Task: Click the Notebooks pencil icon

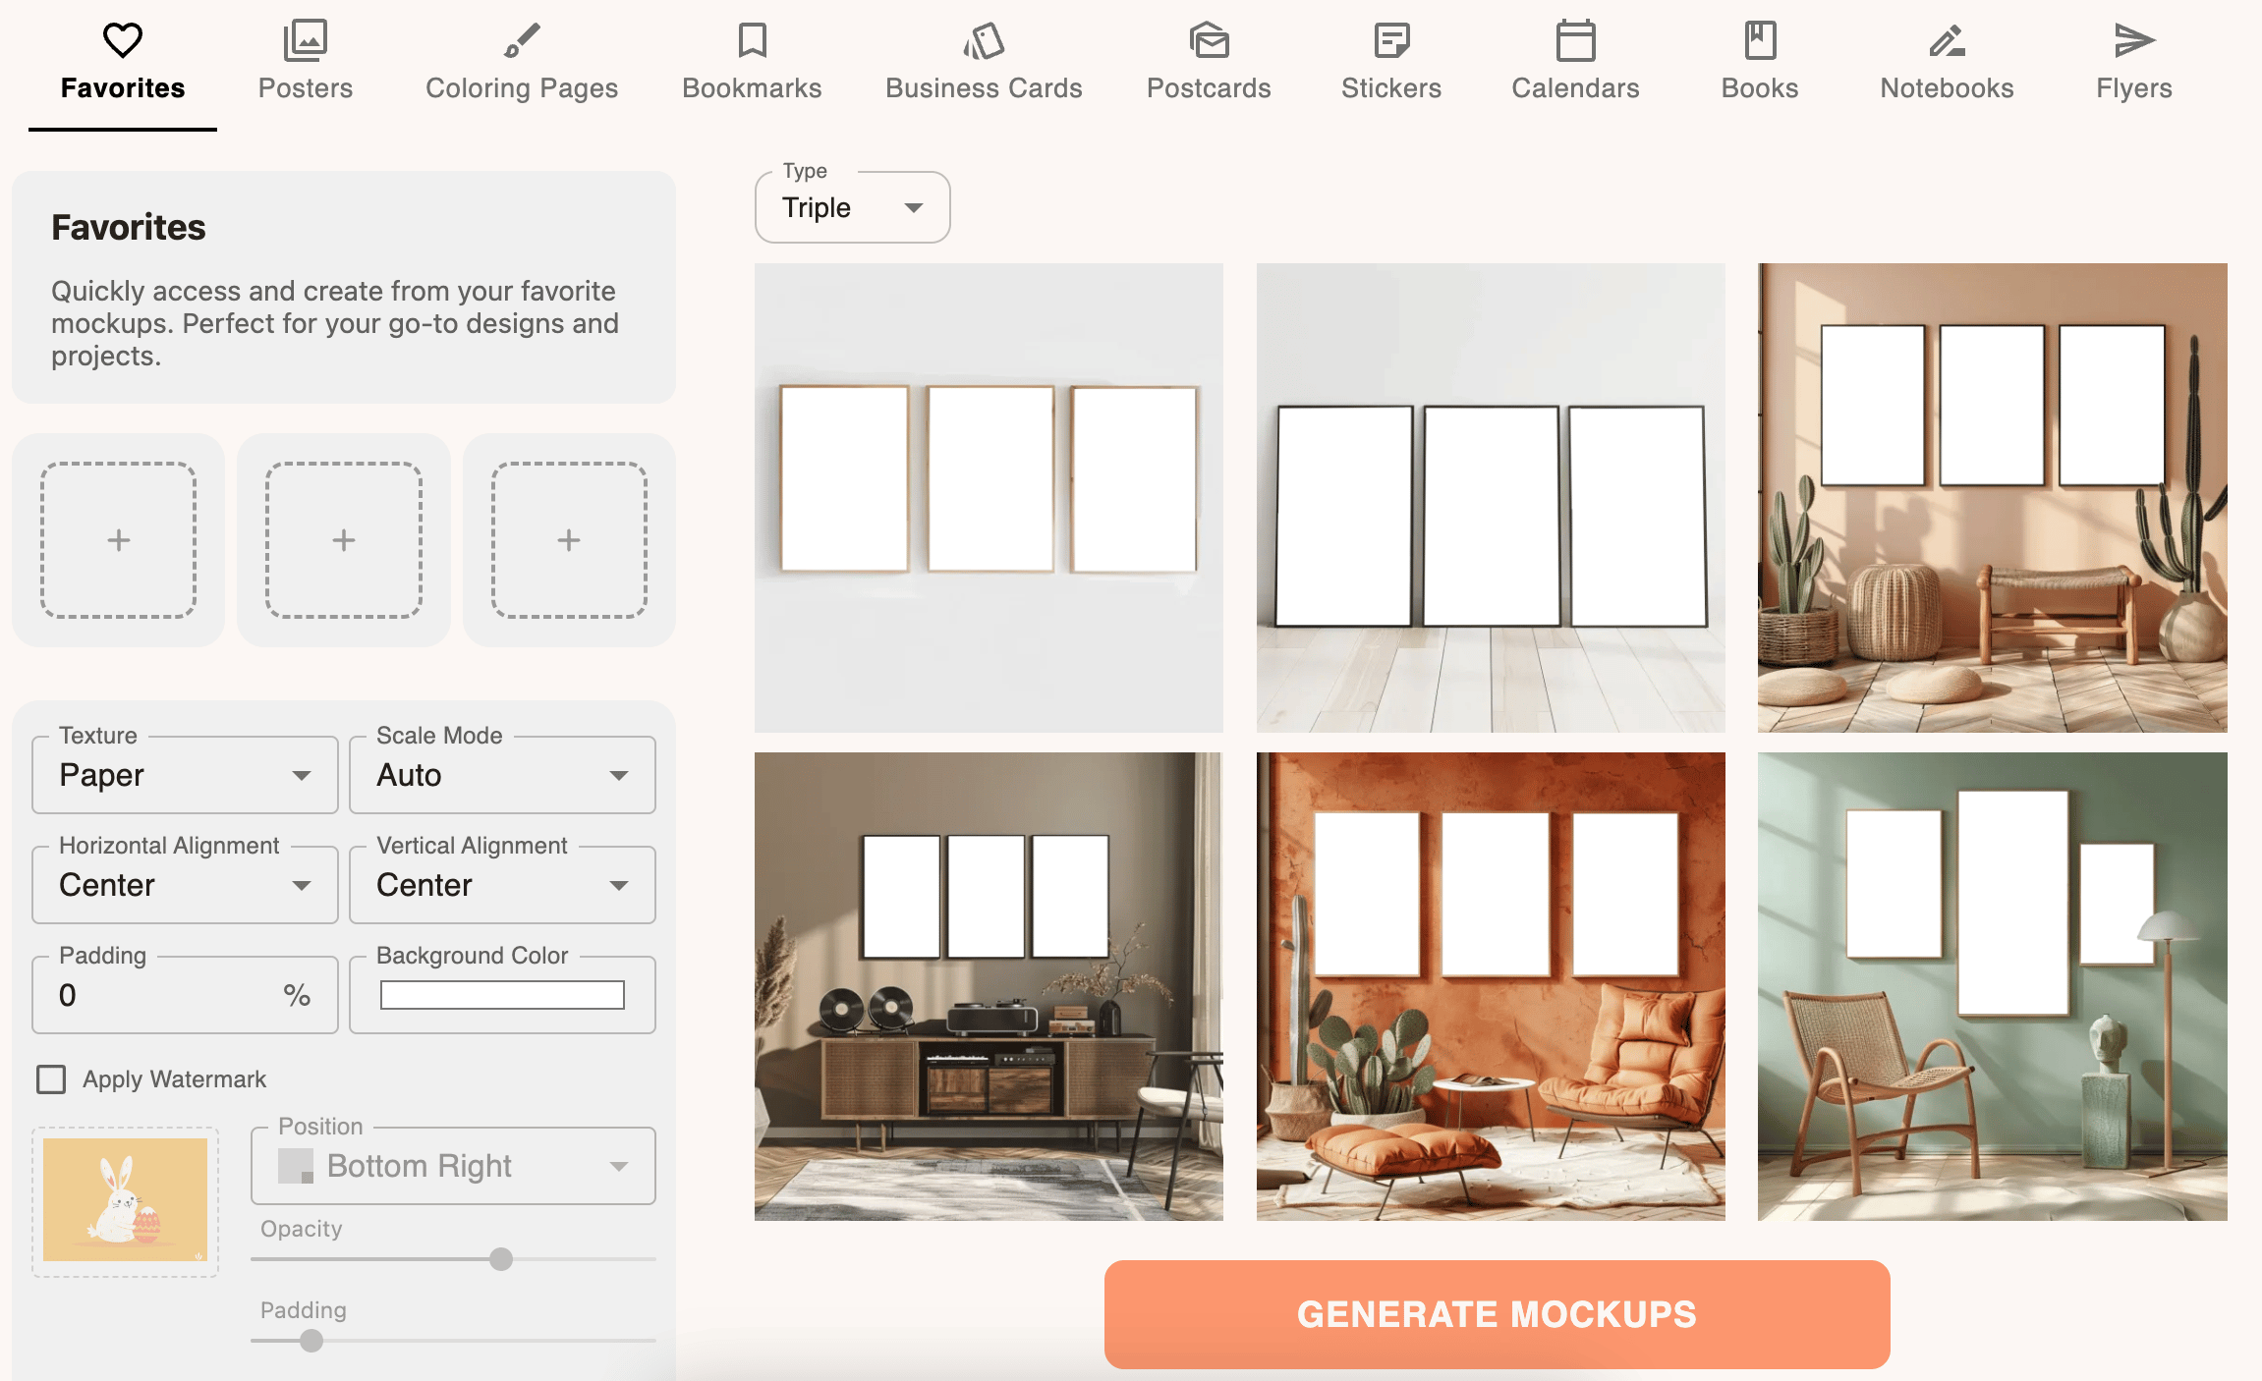Action: [1947, 40]
